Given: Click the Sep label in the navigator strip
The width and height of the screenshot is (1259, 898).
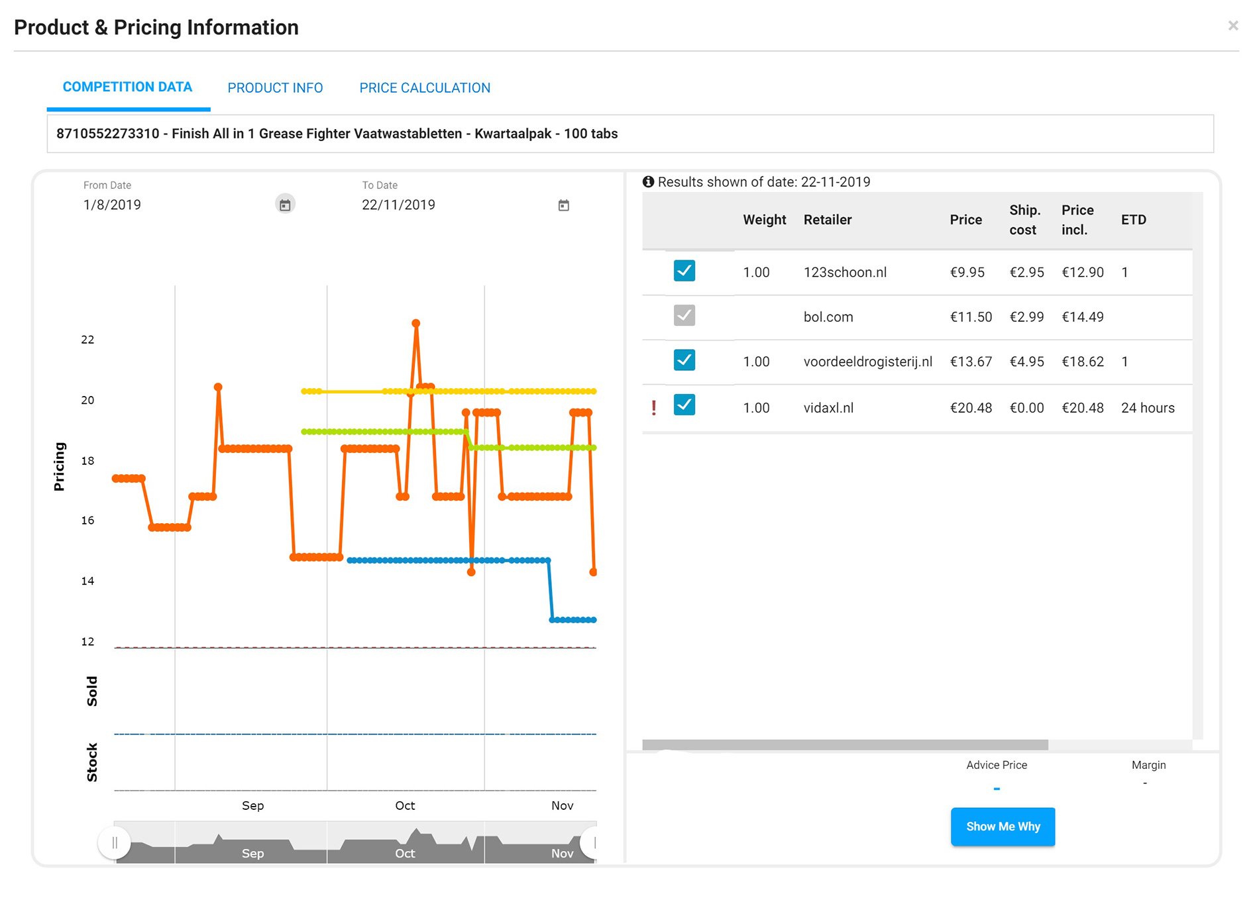Looking at the screenshot, I should click(252, 853).
